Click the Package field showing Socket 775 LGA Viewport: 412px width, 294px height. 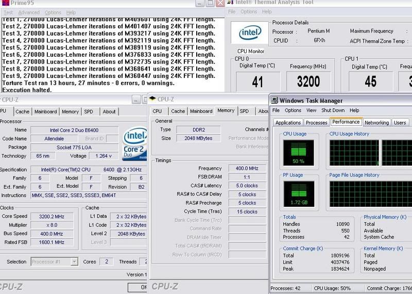(74, 148)
